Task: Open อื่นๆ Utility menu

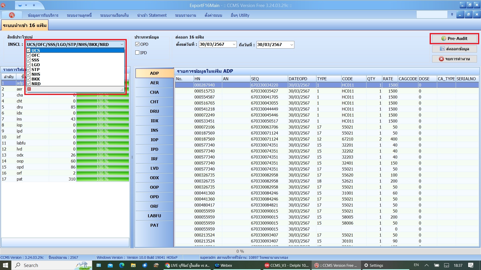Action: click(x=240, y=15)
